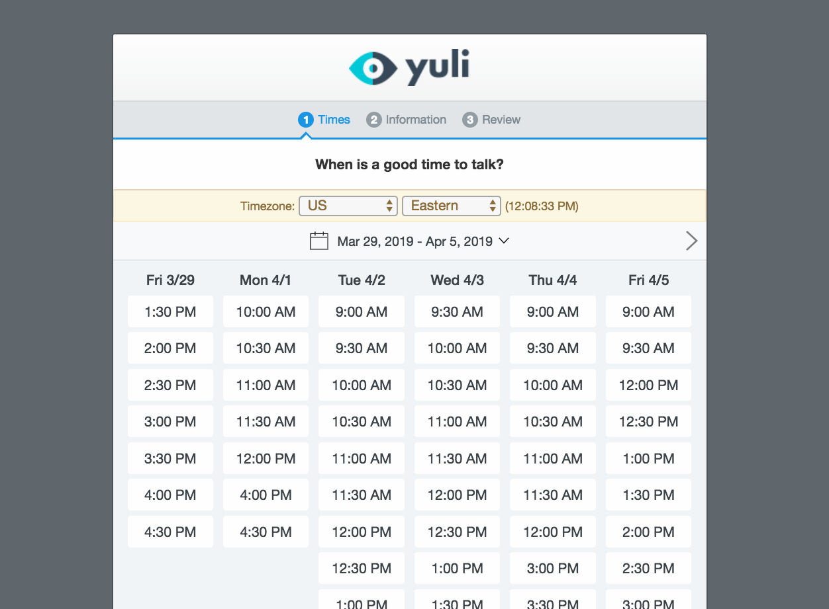829x609 pixels.
Task: Click the calendar icon beside the date range
Action: pyautogui.click(x=319, y=241)
